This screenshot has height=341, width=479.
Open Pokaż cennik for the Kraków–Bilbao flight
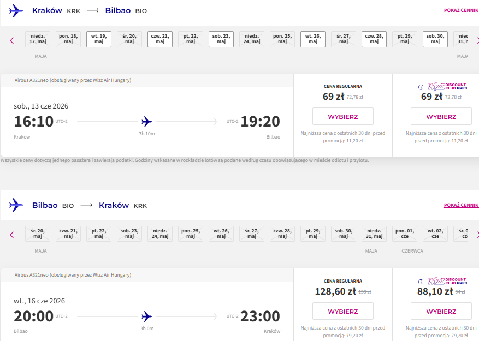pos(462,10)
